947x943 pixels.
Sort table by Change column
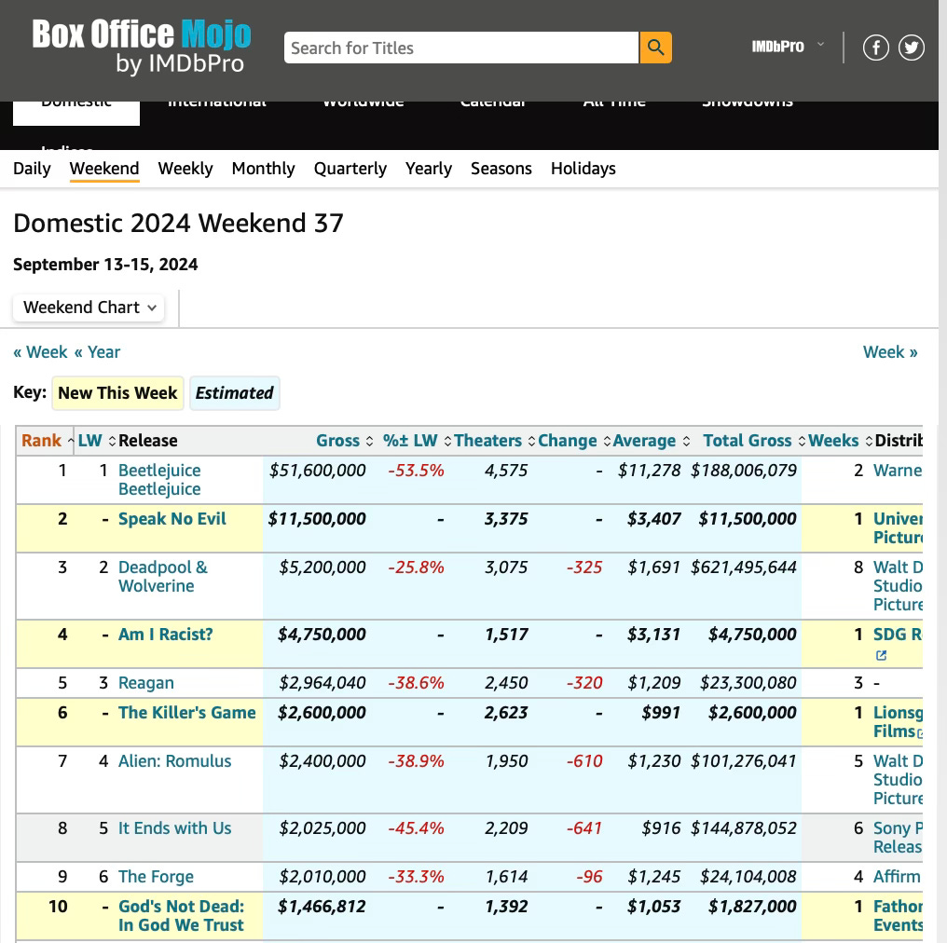(x=574, y=441)
